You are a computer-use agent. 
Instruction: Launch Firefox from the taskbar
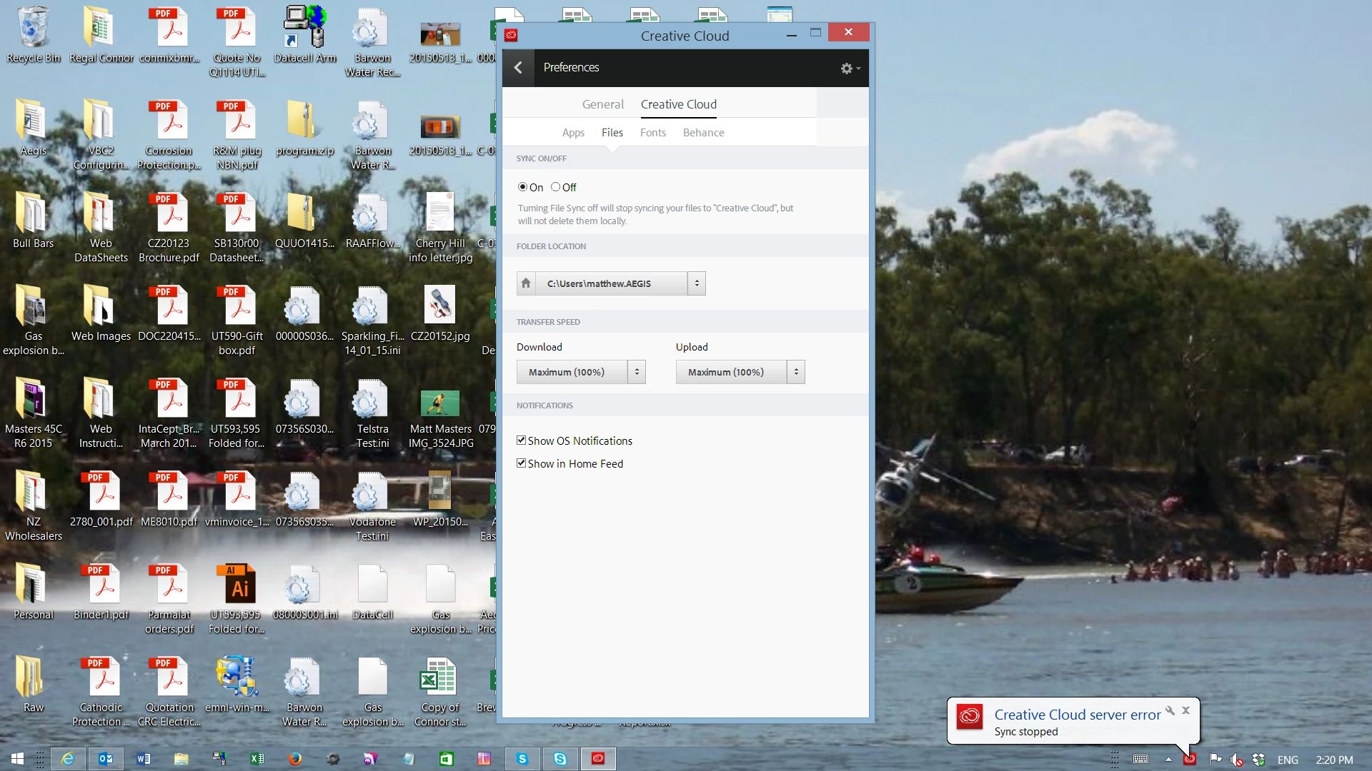pyautogui.click(x=294, y=759)
